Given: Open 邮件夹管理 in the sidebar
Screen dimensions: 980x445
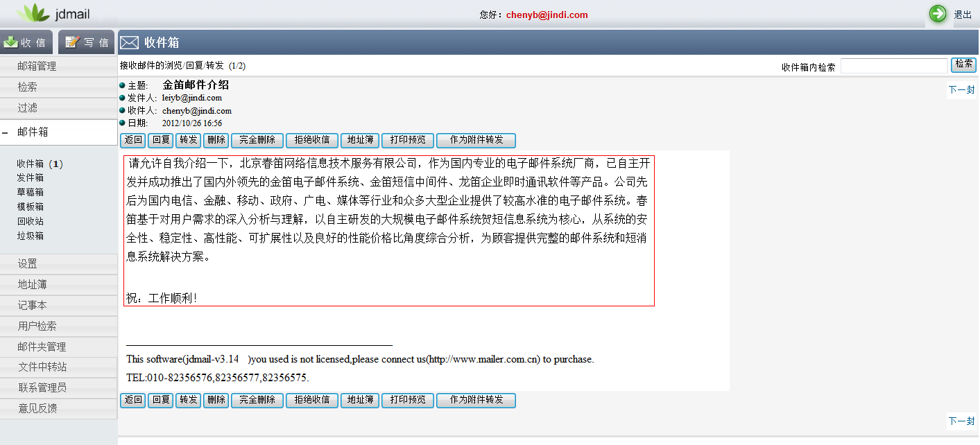Looking at the screenshot, I should tap(58, 347).
